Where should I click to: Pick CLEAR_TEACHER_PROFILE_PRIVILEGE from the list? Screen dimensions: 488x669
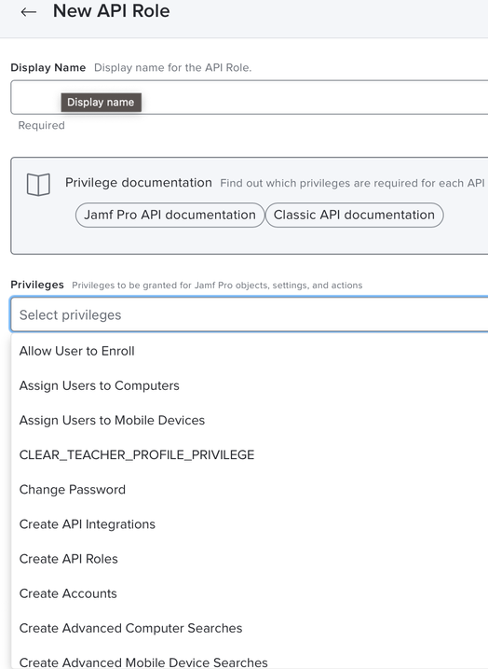(x=249, y=454)
